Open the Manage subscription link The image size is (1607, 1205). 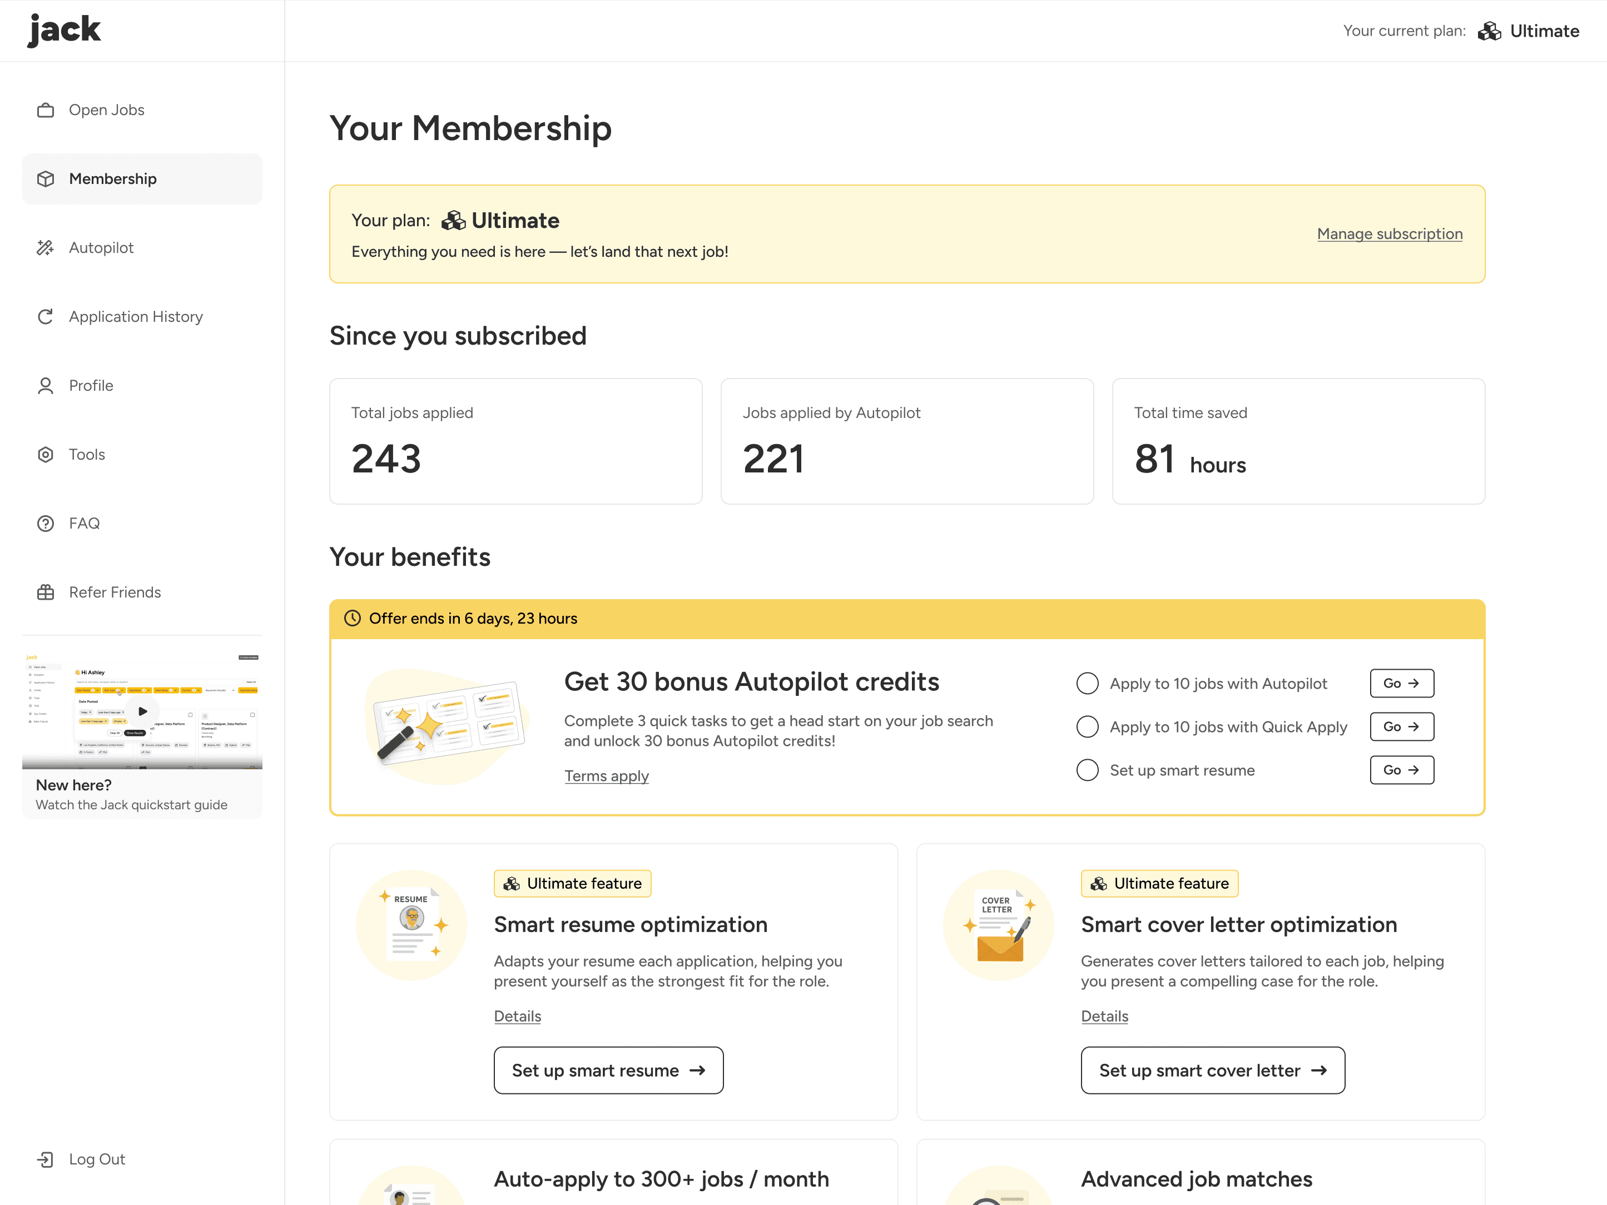point(1389,234)
